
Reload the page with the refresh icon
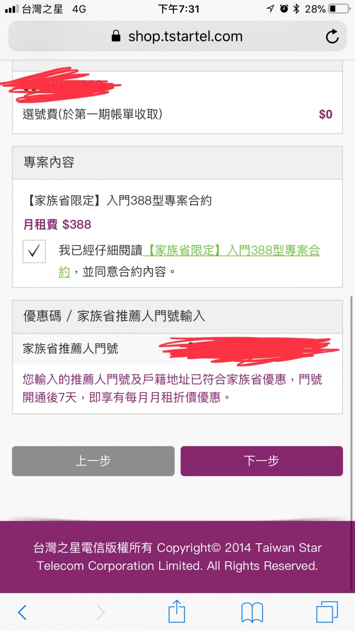coord(332,36)
